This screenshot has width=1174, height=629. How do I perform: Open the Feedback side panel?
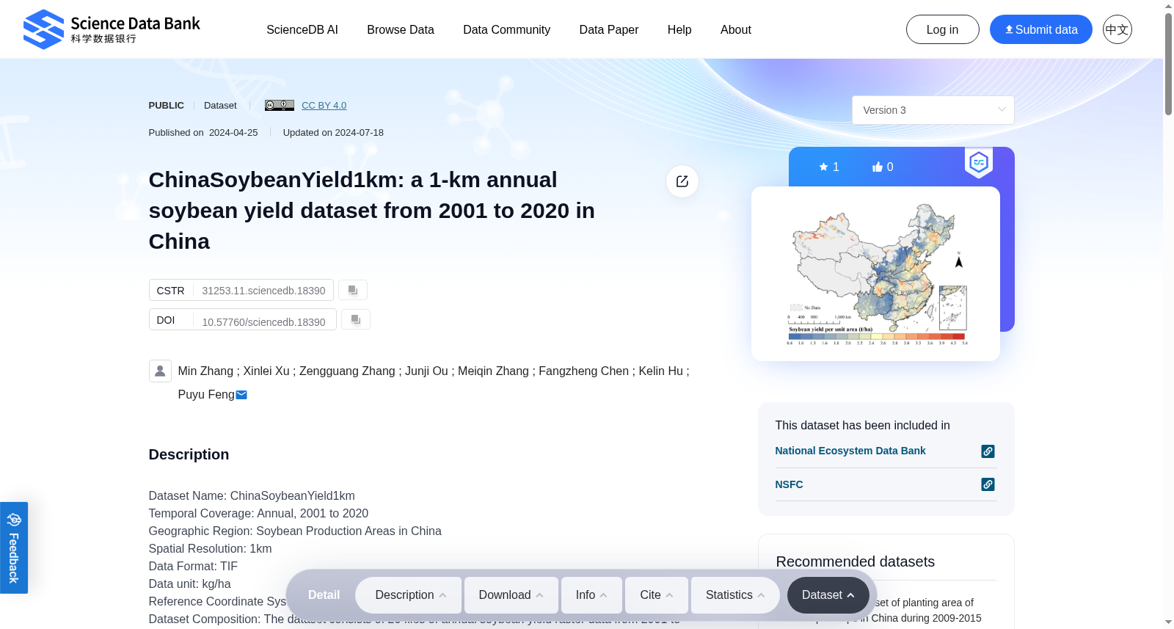pyautogui.click(x=14, y=548)
